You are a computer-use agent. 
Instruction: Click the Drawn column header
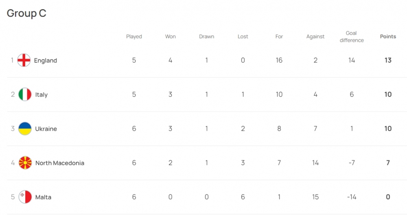[206, 36]
